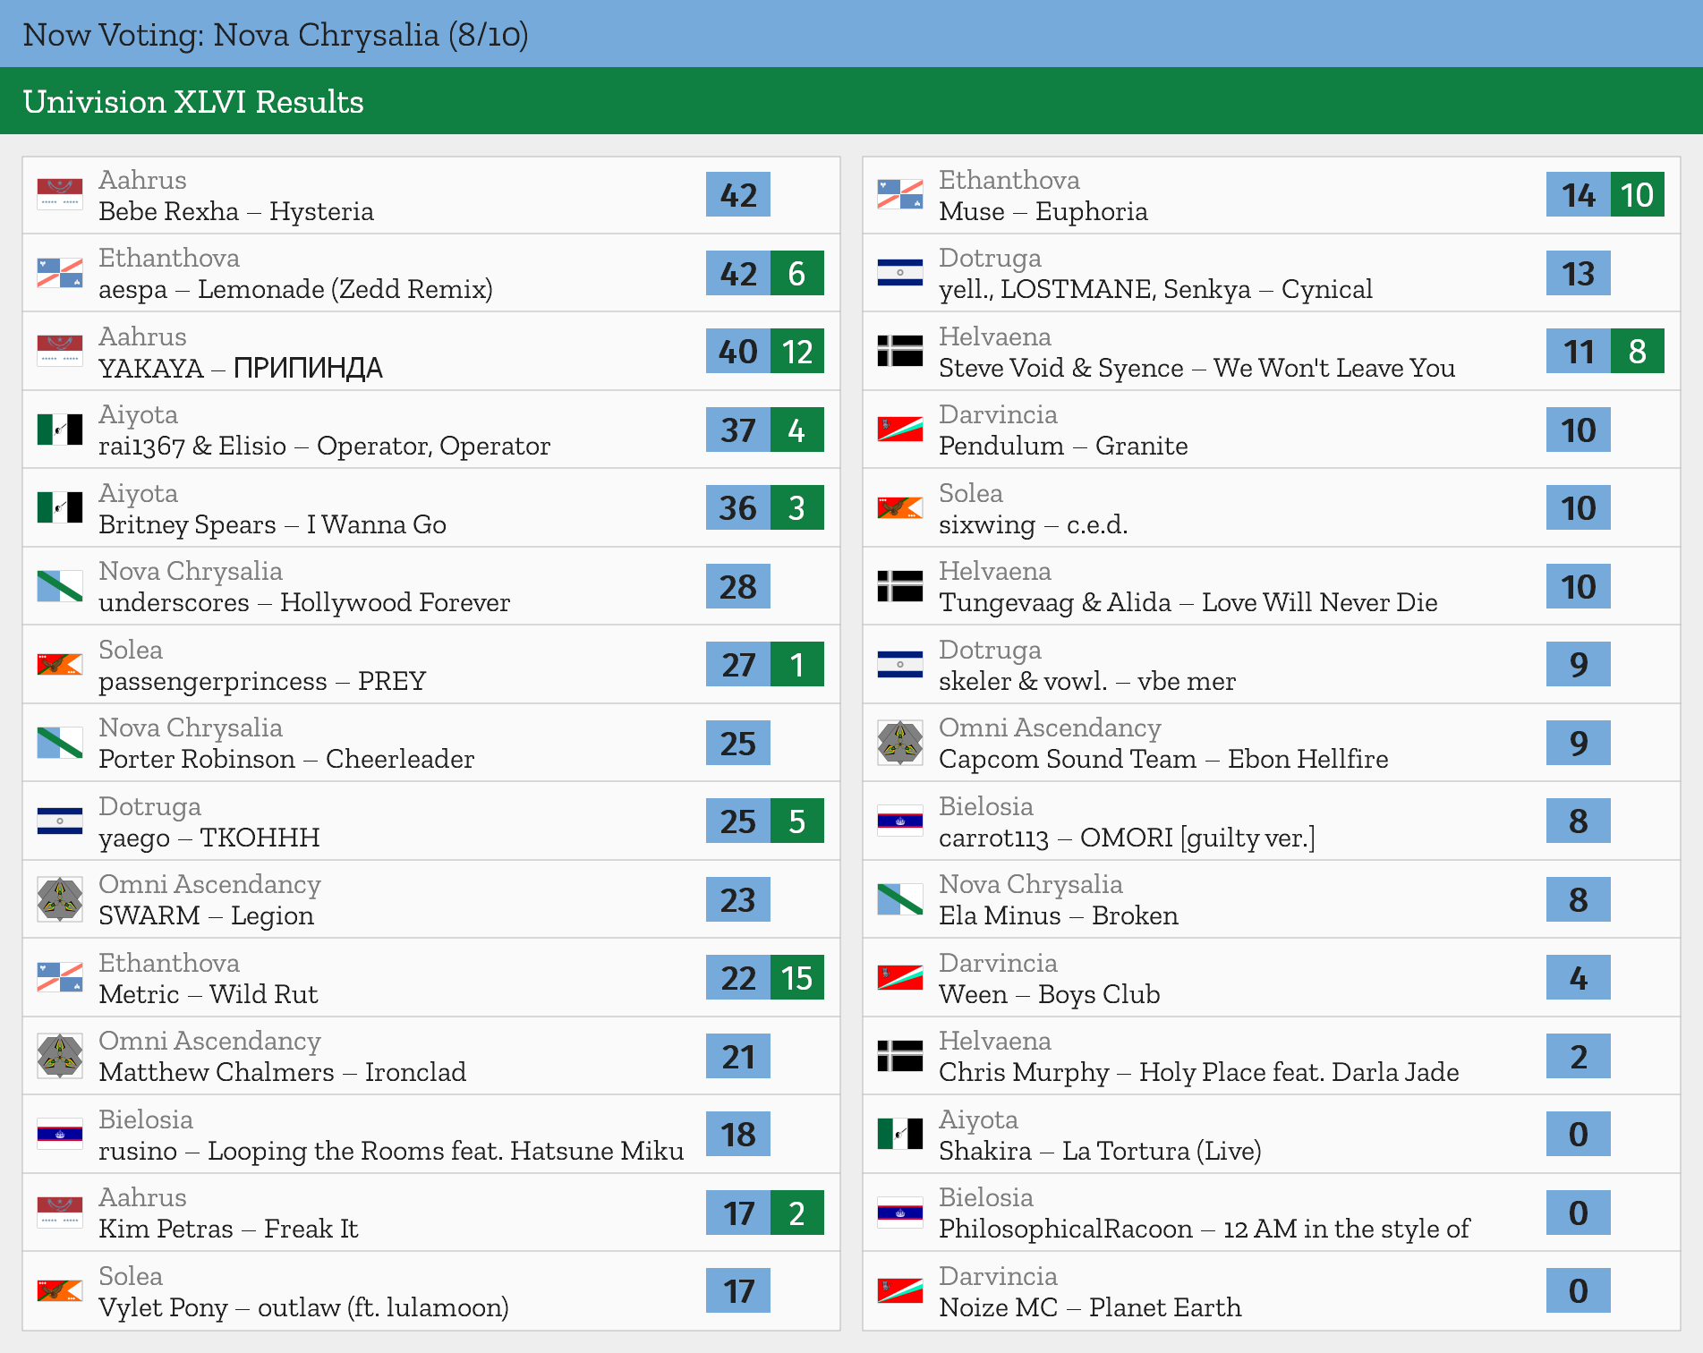
Task: Select the Darvincia flag next to Ween – Boys Club
Action: pos(900,977)
